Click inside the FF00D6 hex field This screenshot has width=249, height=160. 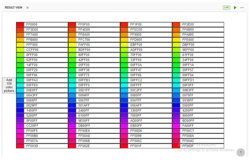150,131
